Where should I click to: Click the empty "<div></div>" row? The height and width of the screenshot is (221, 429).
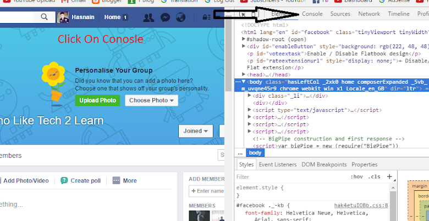click(269, 103)
